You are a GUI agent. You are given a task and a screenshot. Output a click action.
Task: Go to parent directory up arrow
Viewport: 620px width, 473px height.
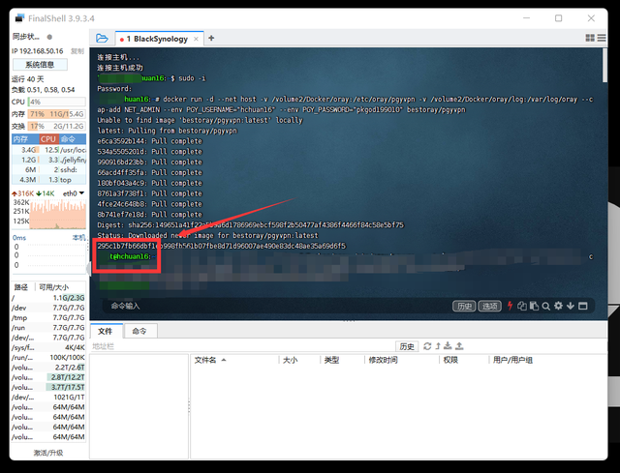(x=438, y=346)
